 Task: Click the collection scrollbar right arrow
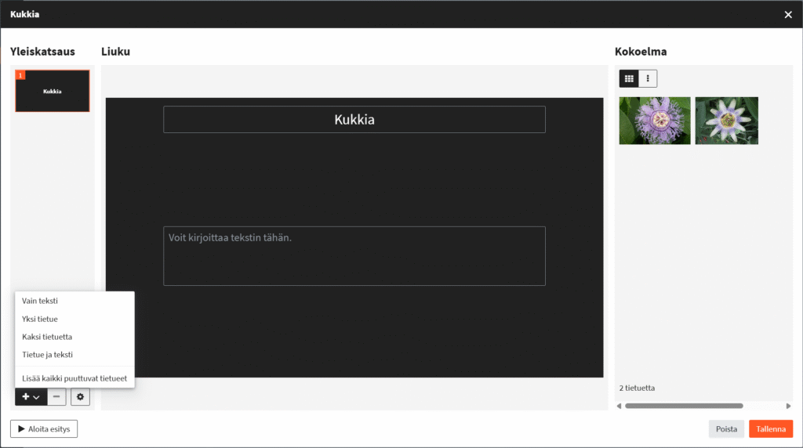[x=788, y=406]
